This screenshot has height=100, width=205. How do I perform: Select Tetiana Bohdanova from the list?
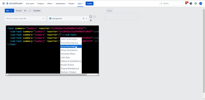point(71,68)
